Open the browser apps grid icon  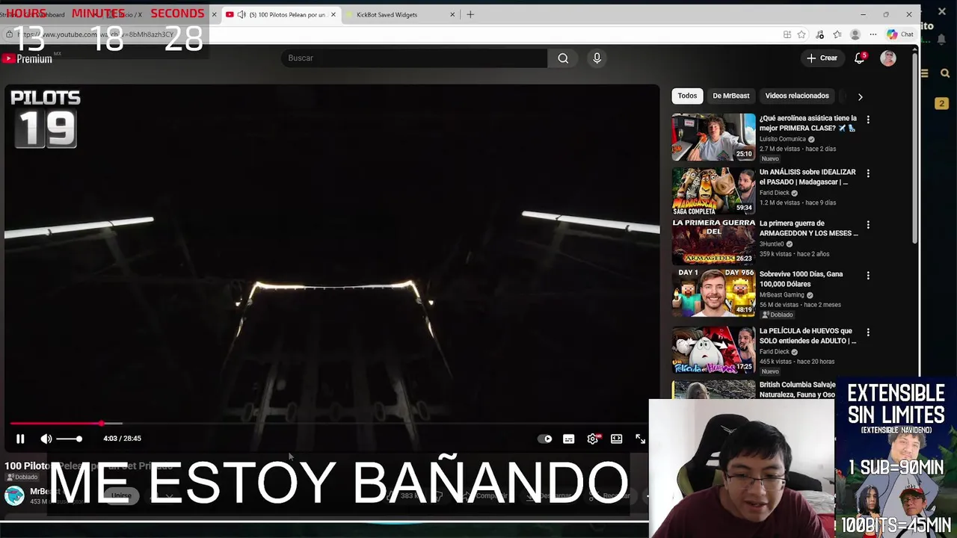pos(787,34)
